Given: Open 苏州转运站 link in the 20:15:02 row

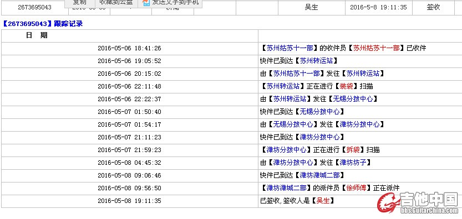Looking at the screenshot, I should (x=363, y=74).
